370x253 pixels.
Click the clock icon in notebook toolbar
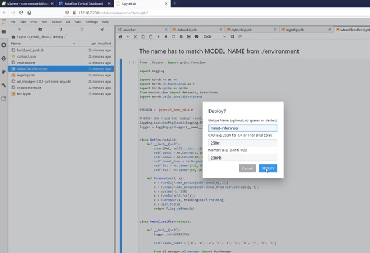point(232,36)
